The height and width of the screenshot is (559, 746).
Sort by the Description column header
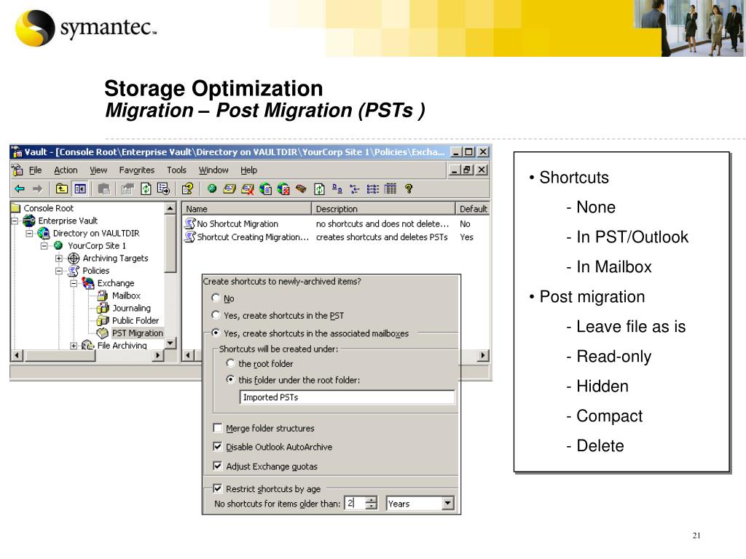(x=383, y=209)
